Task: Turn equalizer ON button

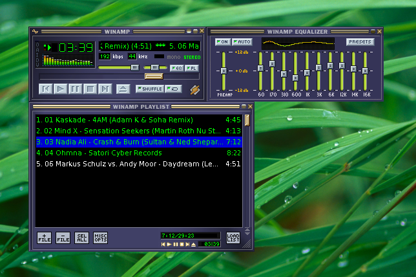Action: (x=223, y=41)
